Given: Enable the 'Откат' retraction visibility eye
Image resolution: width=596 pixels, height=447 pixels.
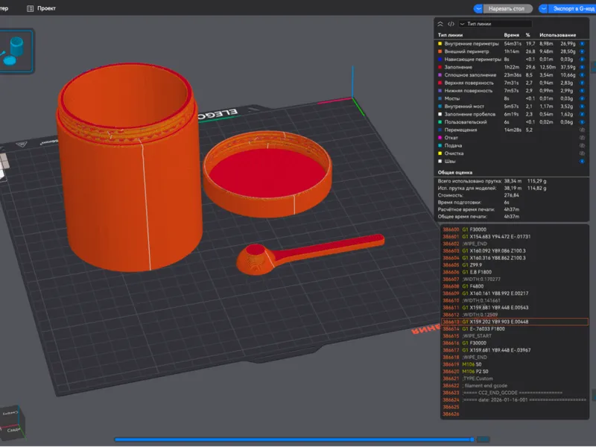Looking at the screenshot, I should [582, 138].
